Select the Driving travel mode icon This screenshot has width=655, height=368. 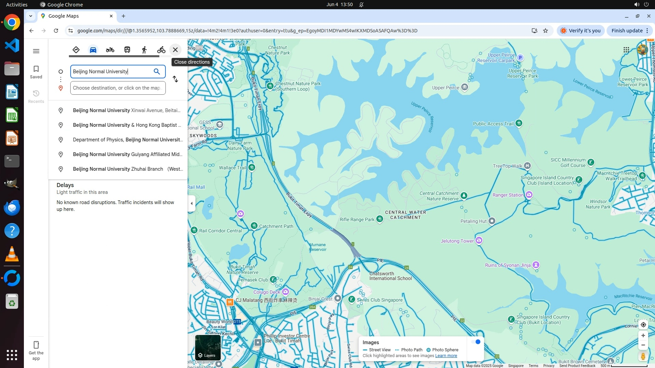(93, 50)
